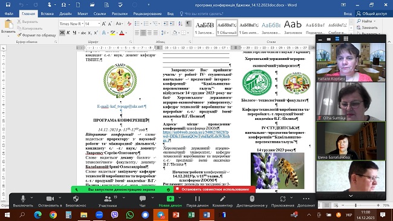The image size is (393, 221).
Task: Open Zoom Безопасность security shield
Action: [76, 201]
